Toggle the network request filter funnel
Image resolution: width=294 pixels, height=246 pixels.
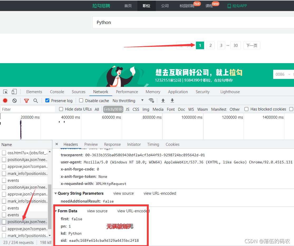pyautogui.click(x=26, y=101)
